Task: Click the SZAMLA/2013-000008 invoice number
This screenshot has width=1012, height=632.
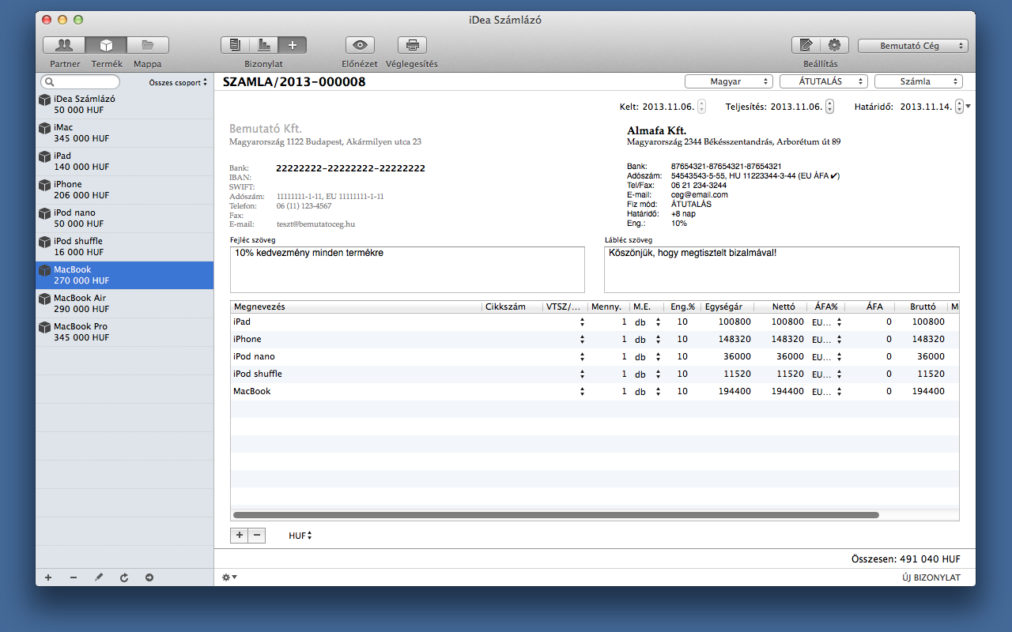Action: point(294,81)
